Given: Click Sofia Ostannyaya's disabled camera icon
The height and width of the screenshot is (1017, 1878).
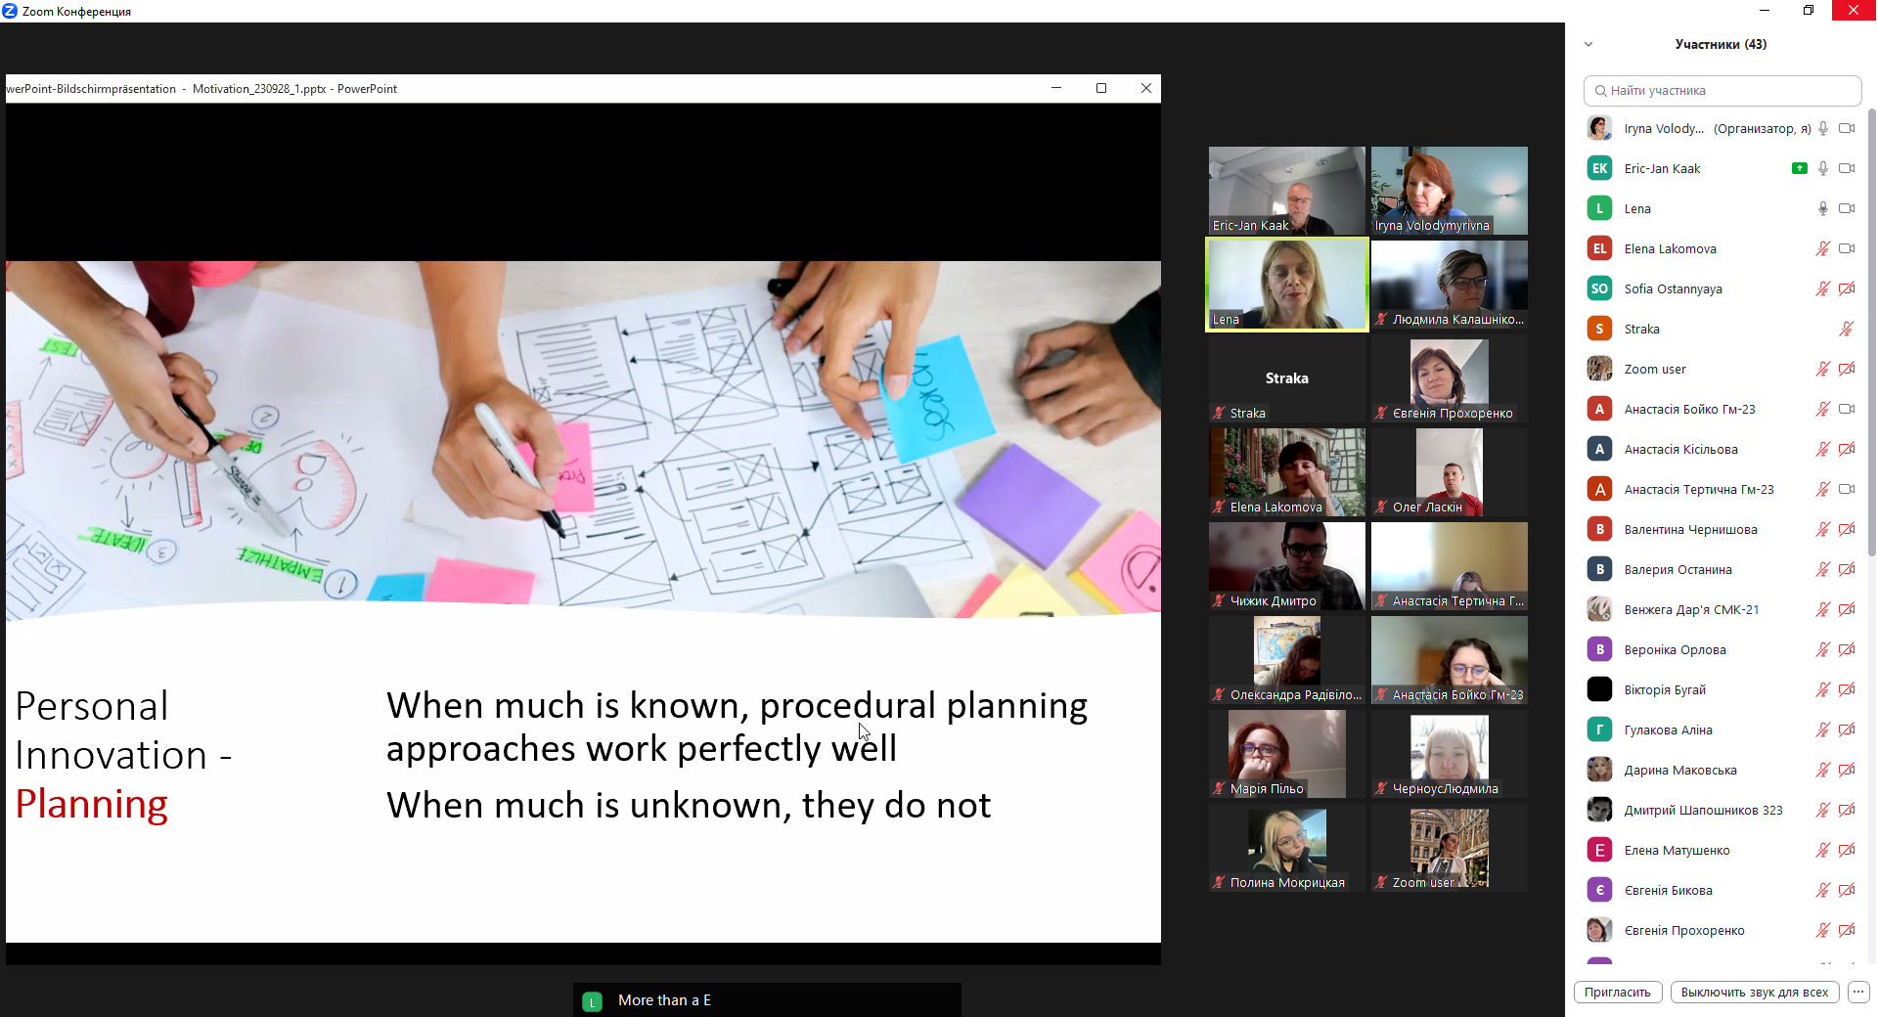Looking at the screenshot, I should tap(1847, 288).
